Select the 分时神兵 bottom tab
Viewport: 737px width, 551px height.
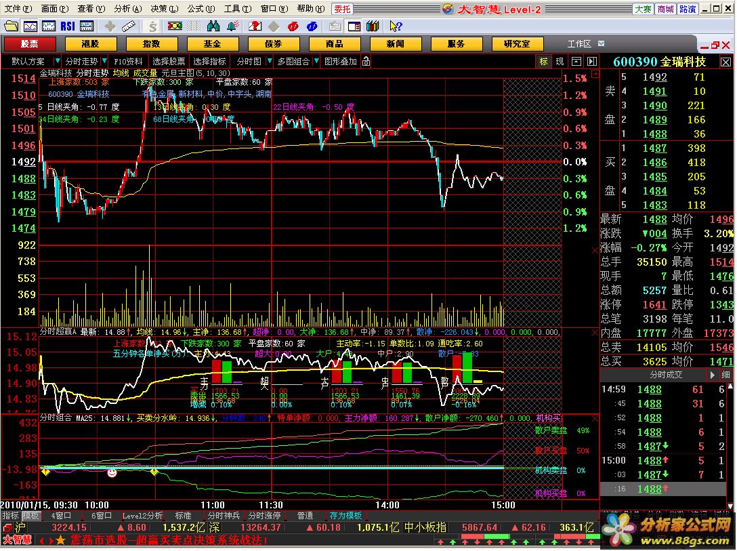click(224, 516)
